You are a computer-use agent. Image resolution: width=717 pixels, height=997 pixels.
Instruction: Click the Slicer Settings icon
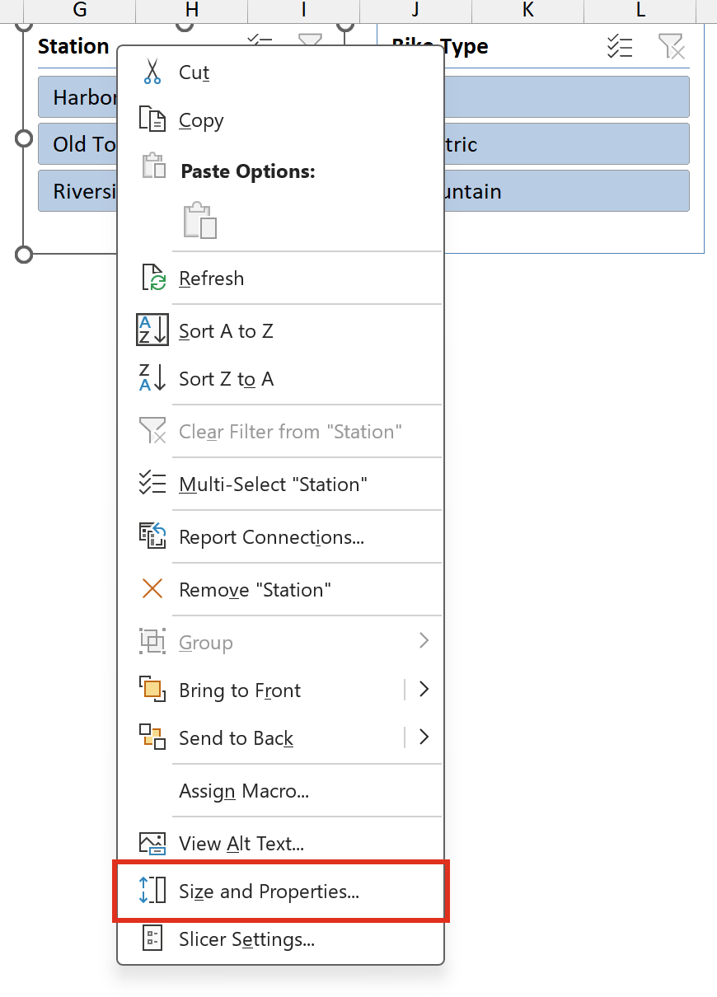(x=152, y=938)
